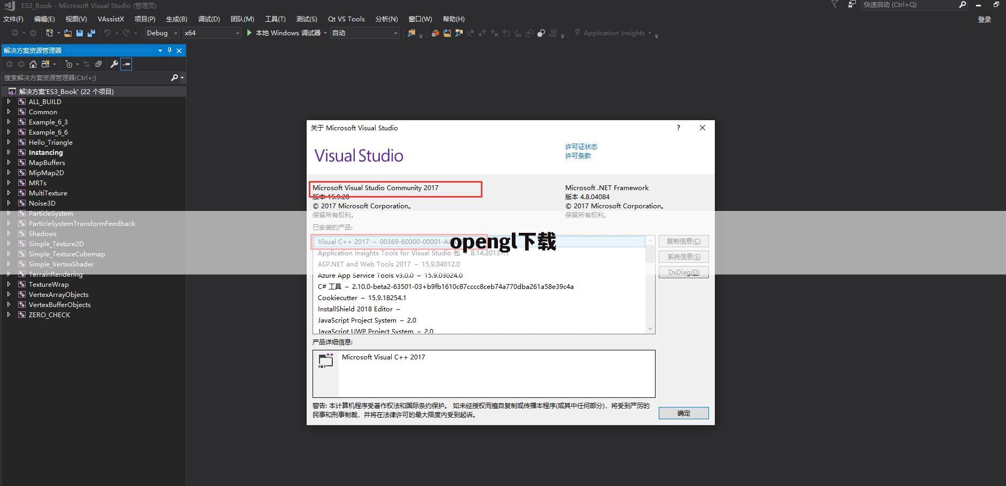
Task: Click the 许可条款 link
Action: pos(578,155)
